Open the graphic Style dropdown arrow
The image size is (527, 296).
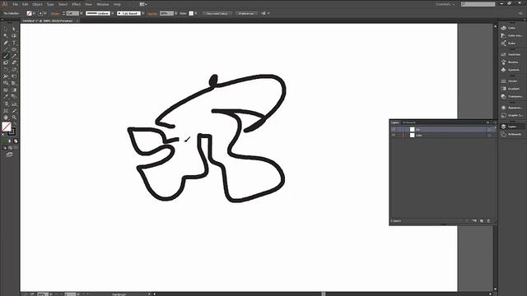196,13
